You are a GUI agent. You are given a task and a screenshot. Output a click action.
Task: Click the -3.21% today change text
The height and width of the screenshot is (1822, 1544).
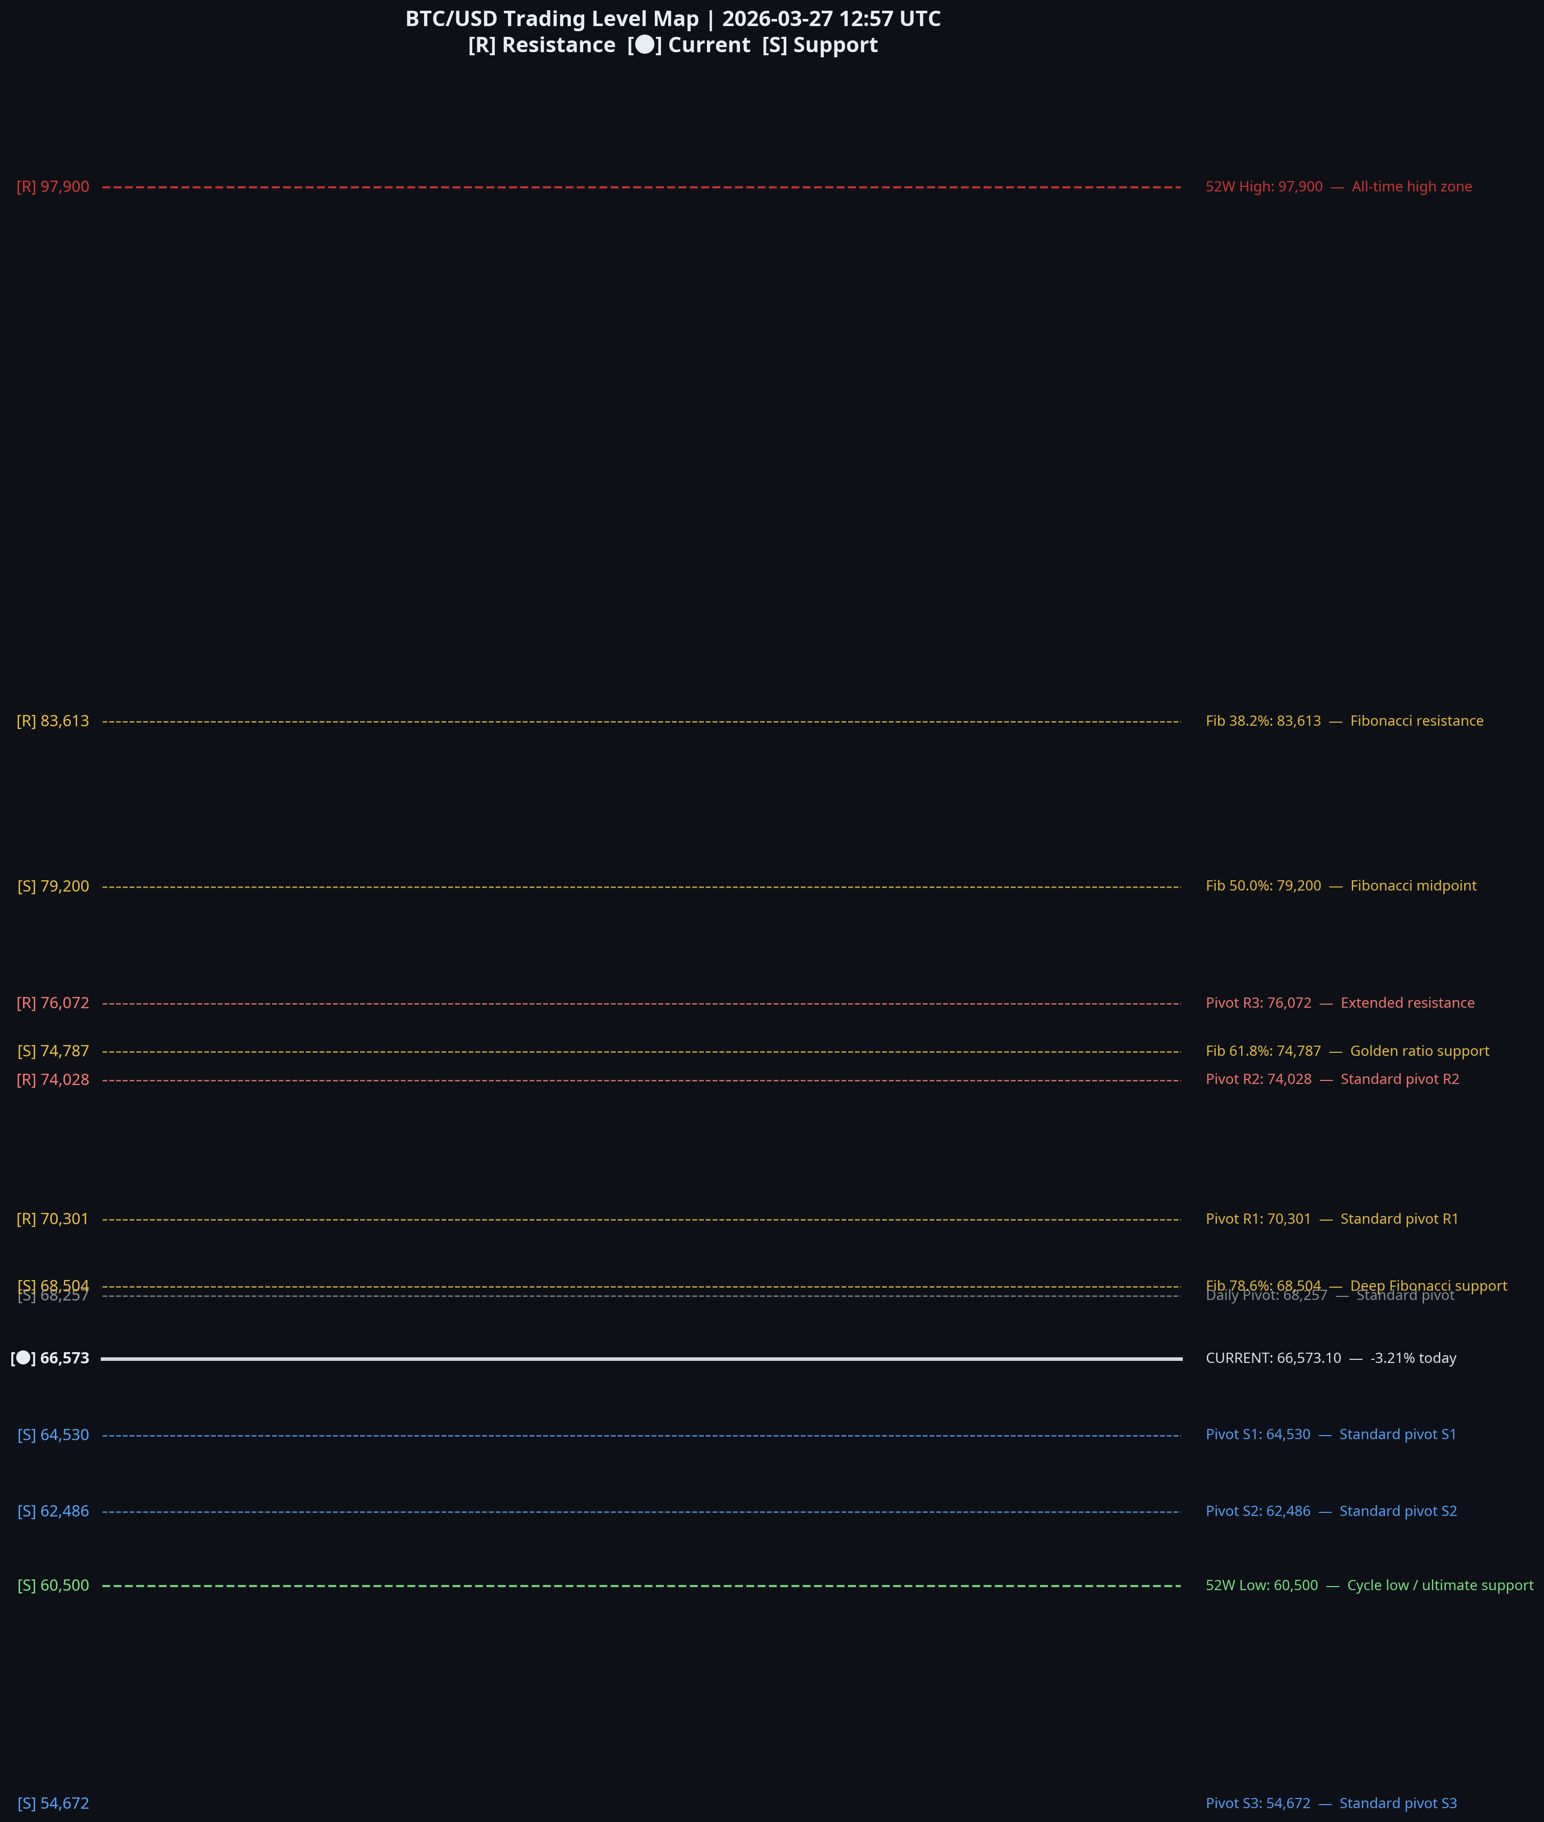pos(1413,1358)
